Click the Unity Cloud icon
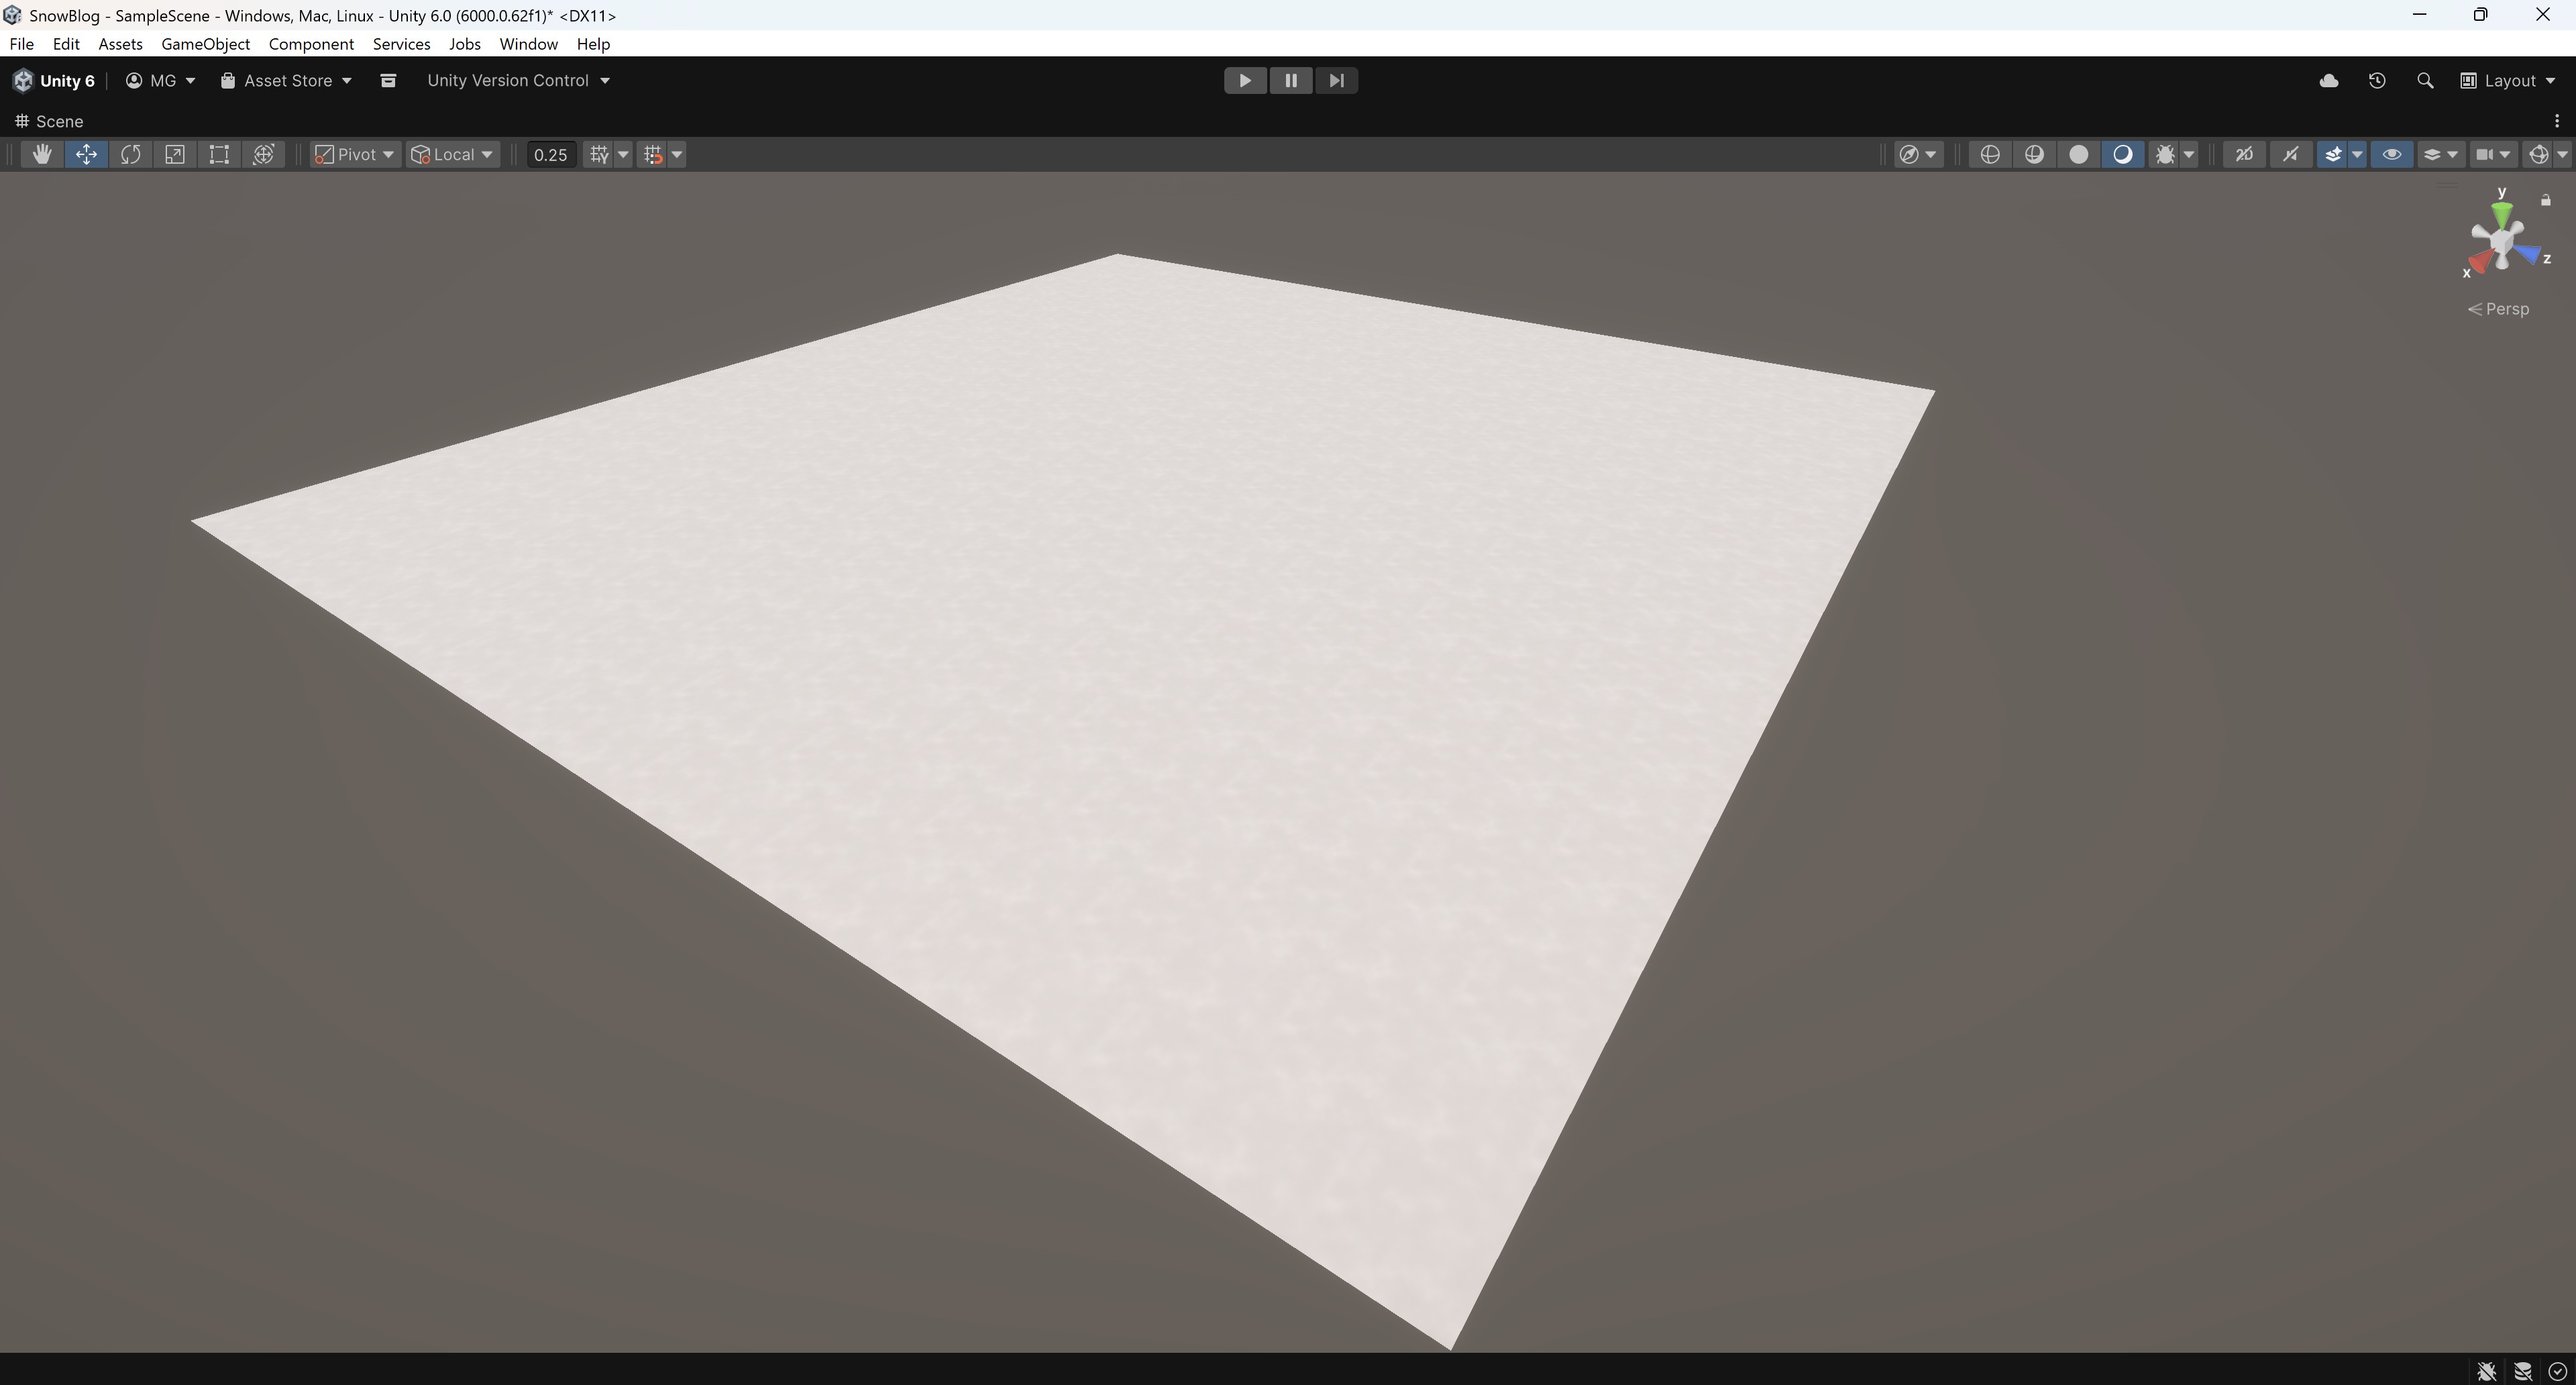 [2329, 80]
